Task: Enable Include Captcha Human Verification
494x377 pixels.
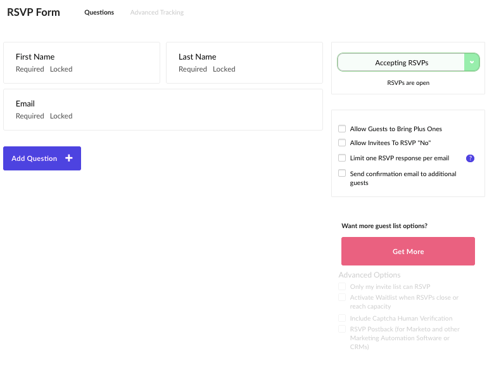Action: tap(342, 318)
